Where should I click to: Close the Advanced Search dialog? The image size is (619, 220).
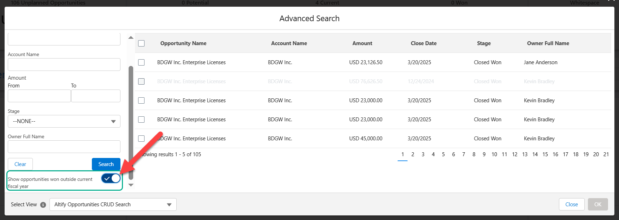(x=571, y=204)
